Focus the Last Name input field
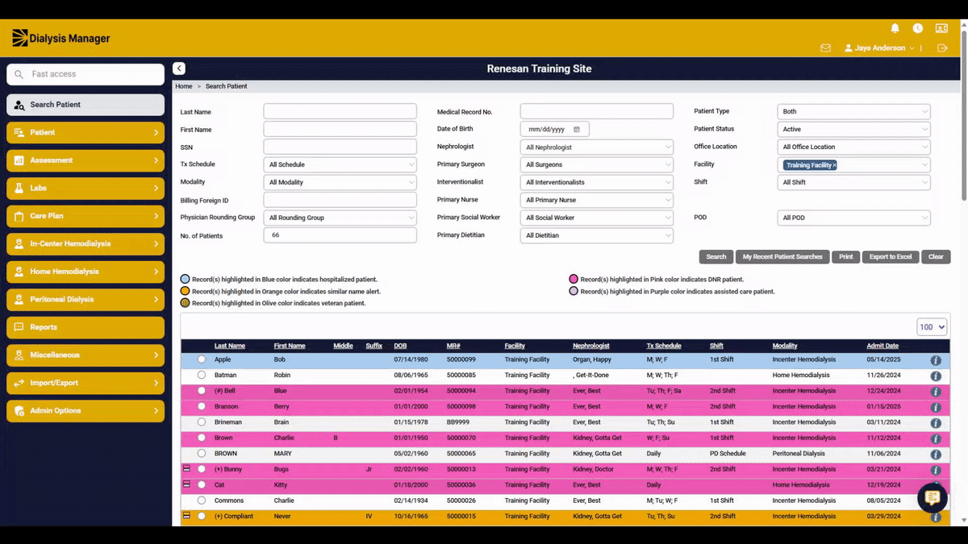The height and width of the screenshot is (544, 968). 340,111
